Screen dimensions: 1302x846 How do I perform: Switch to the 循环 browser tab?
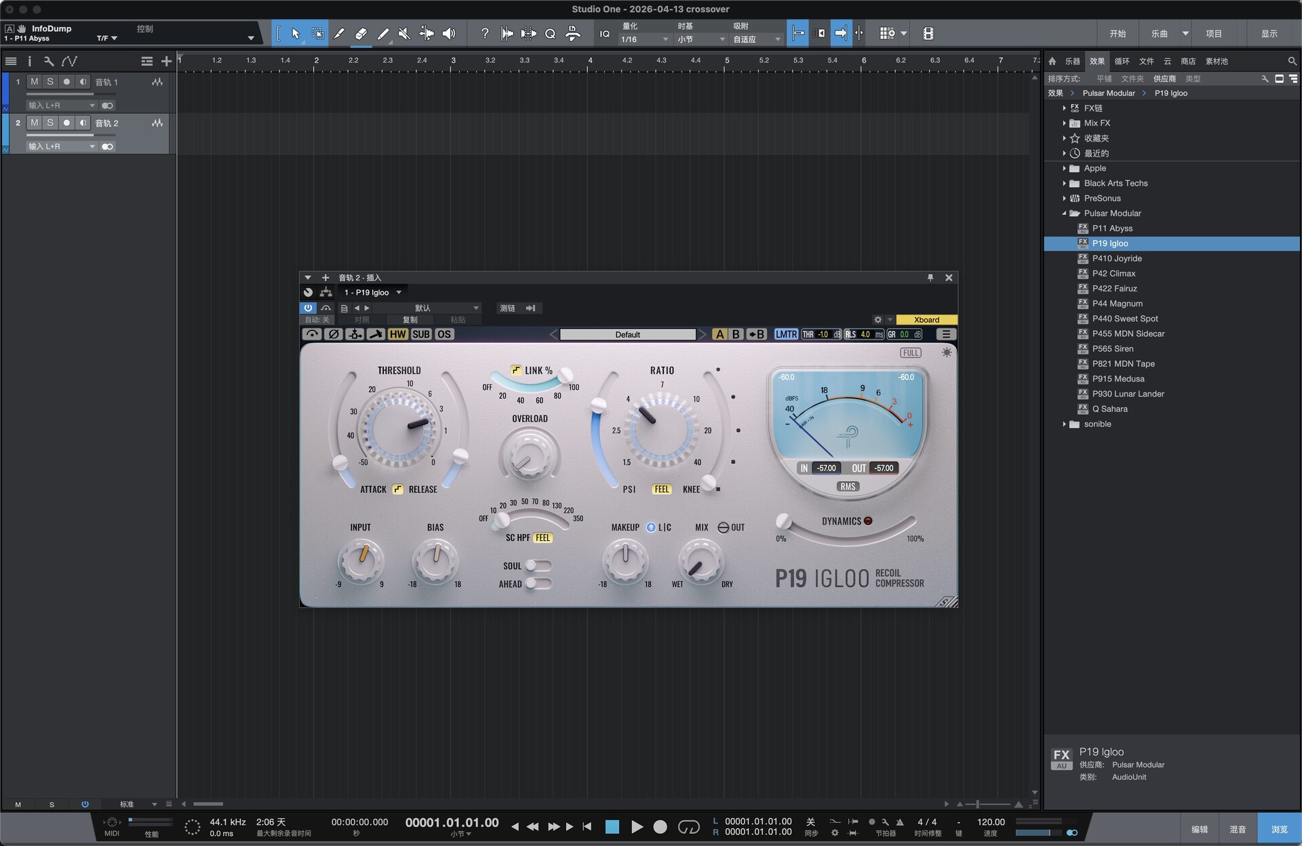click(1122, 61)
